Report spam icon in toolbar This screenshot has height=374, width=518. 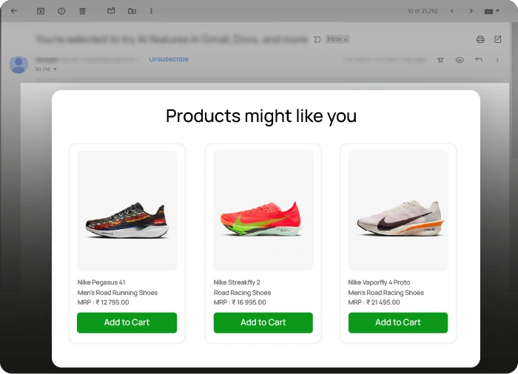(61, 11)
